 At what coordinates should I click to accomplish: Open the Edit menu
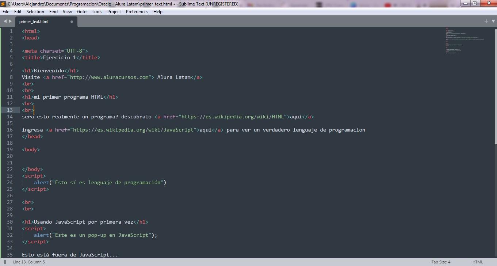click(x=18, y=12)
